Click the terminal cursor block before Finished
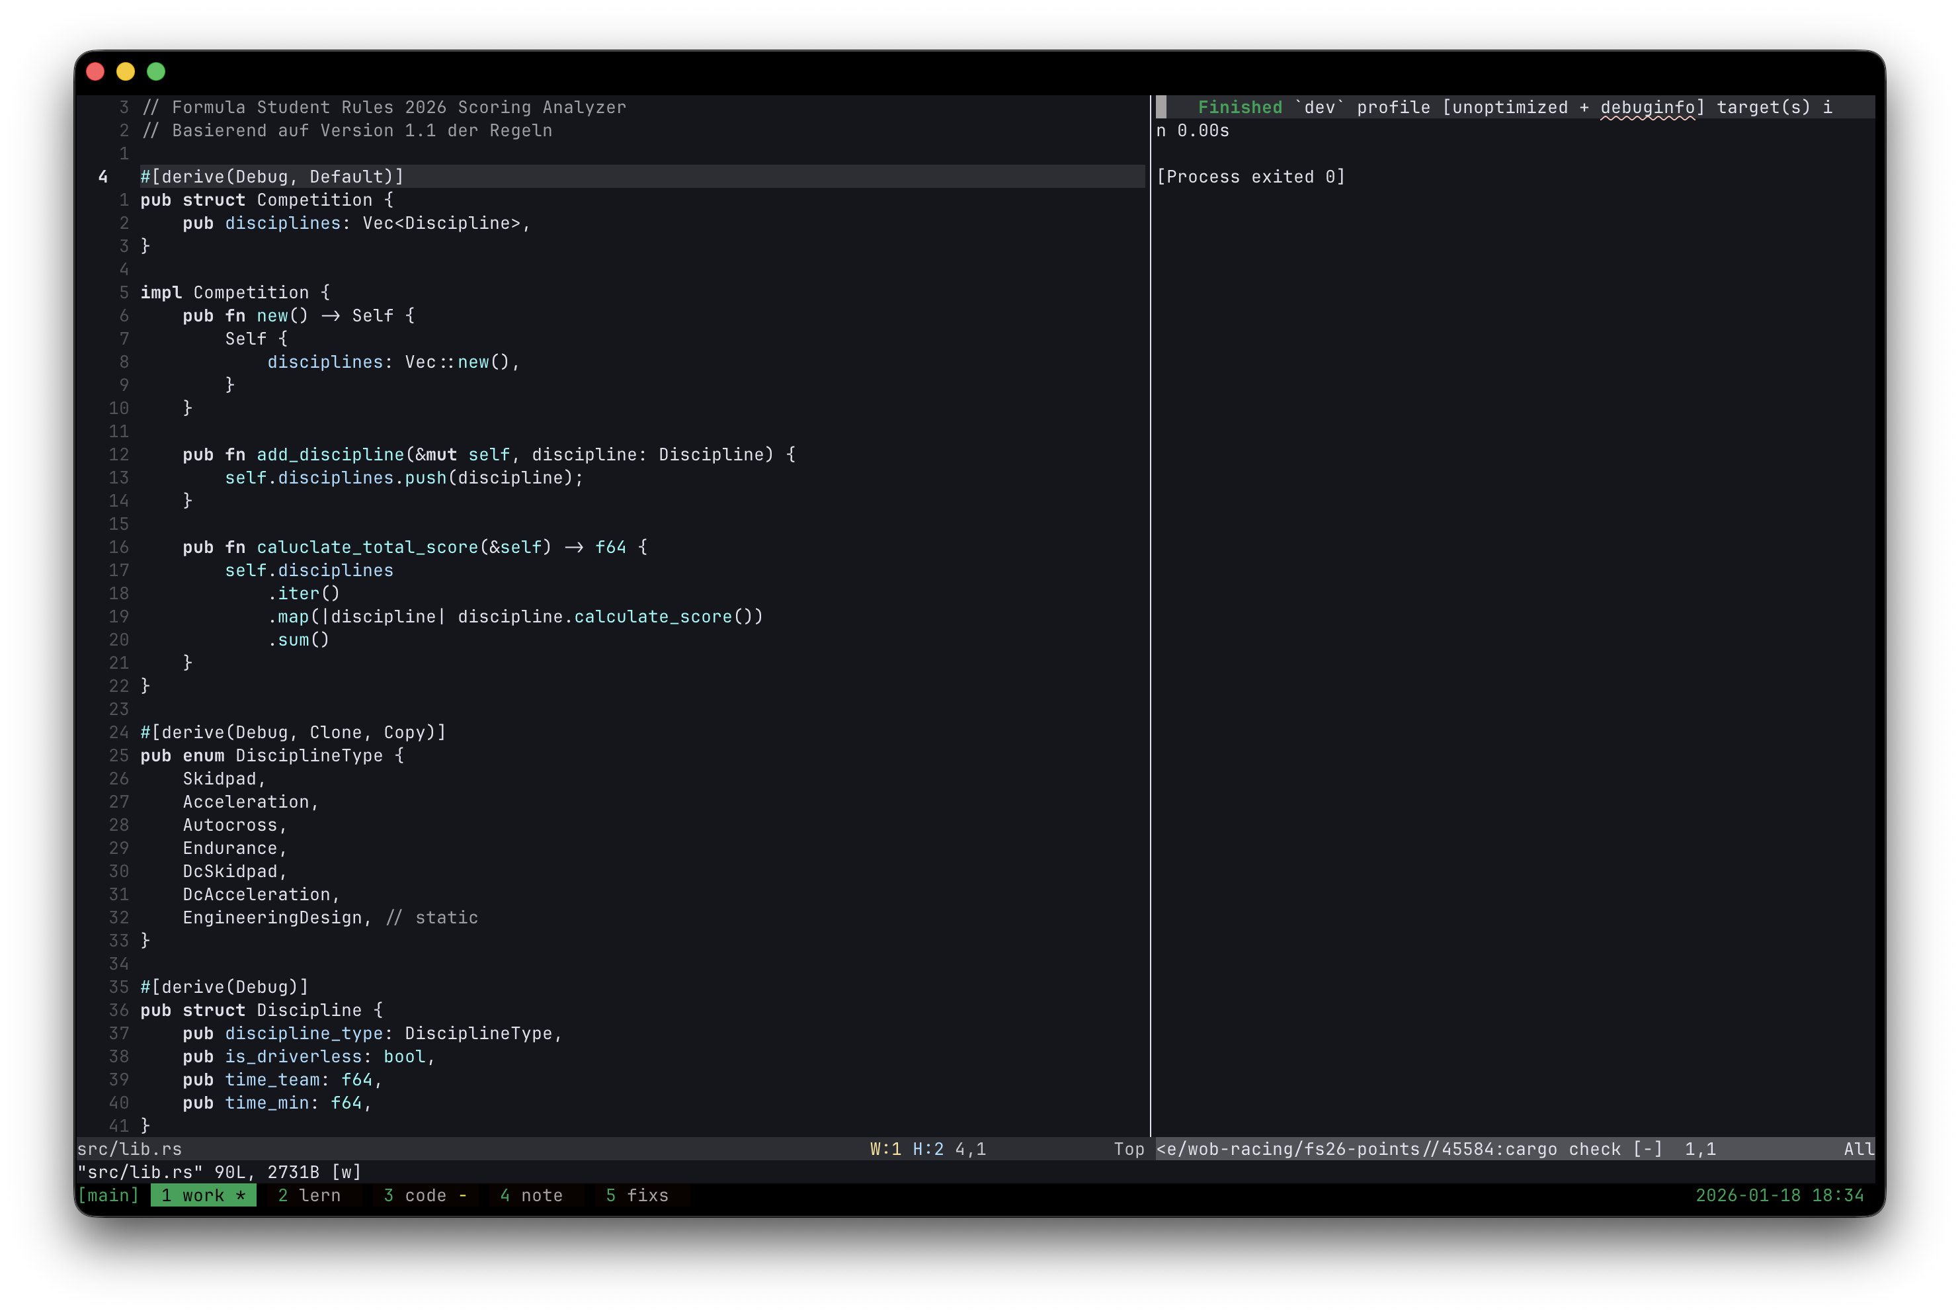 [1161, 107]
